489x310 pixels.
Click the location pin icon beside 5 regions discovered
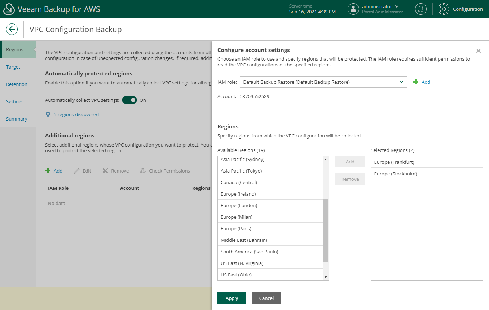(48, 114)
